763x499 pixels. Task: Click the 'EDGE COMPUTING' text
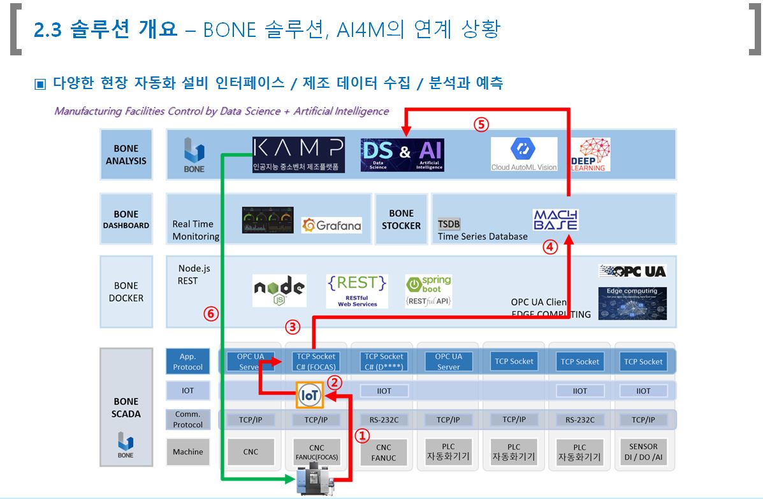click(551, 314)
